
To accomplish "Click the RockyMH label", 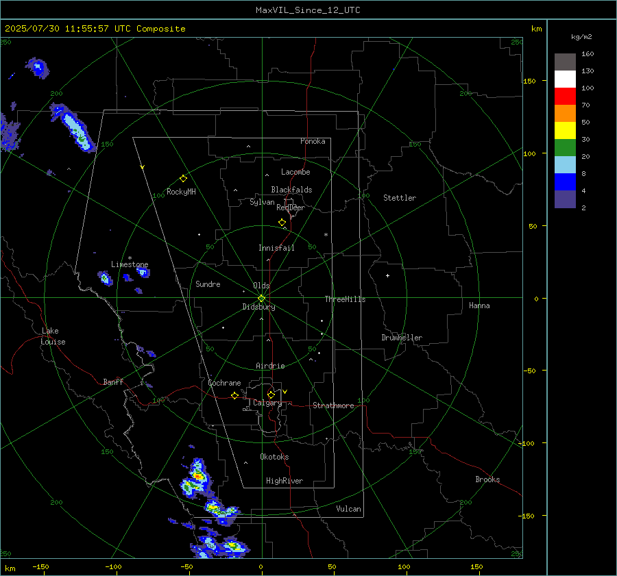I will [181, 192].
